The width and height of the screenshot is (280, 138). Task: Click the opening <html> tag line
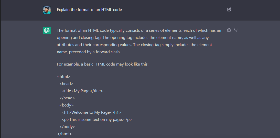click(64, 77)
